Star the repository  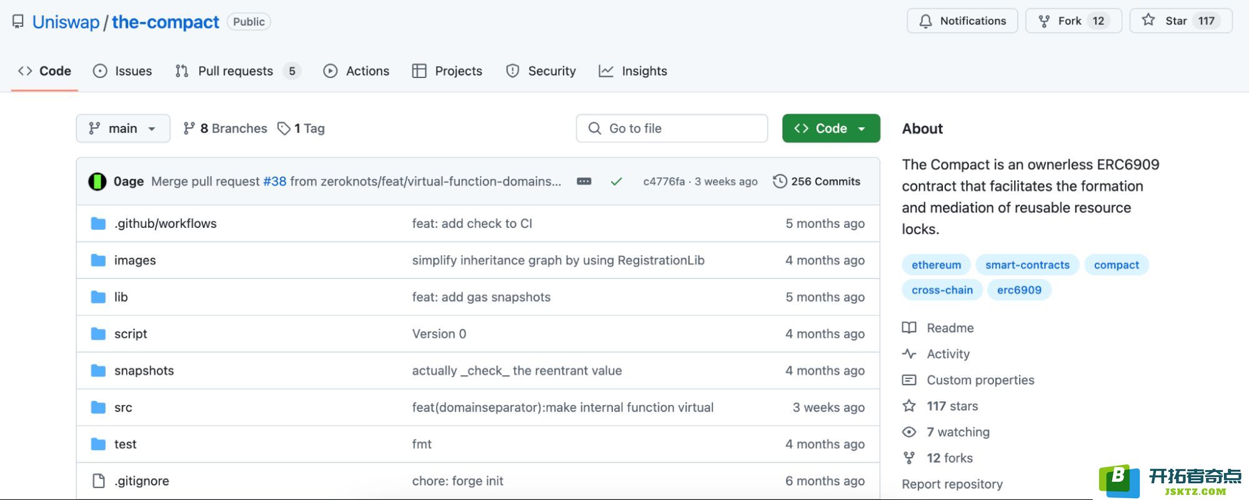1181,21
